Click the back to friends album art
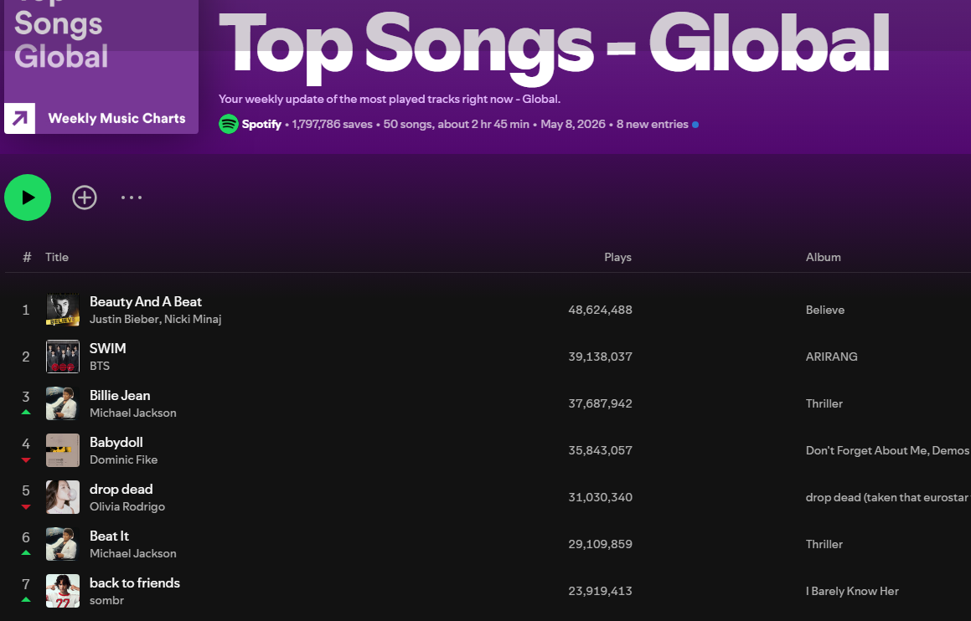This screenshot has width=971, height=621. pos(63,592)
